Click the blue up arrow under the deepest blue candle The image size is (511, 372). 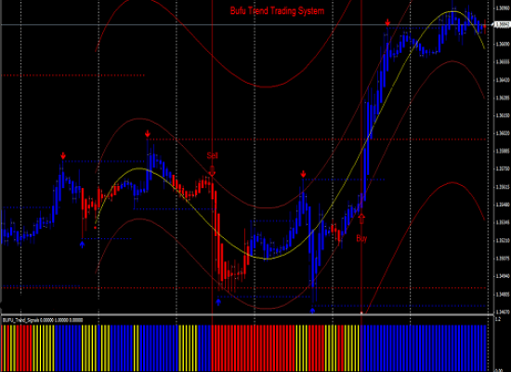312,311
